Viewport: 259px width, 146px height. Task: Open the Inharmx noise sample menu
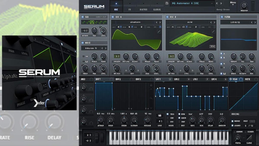click(x=91, y=48)
